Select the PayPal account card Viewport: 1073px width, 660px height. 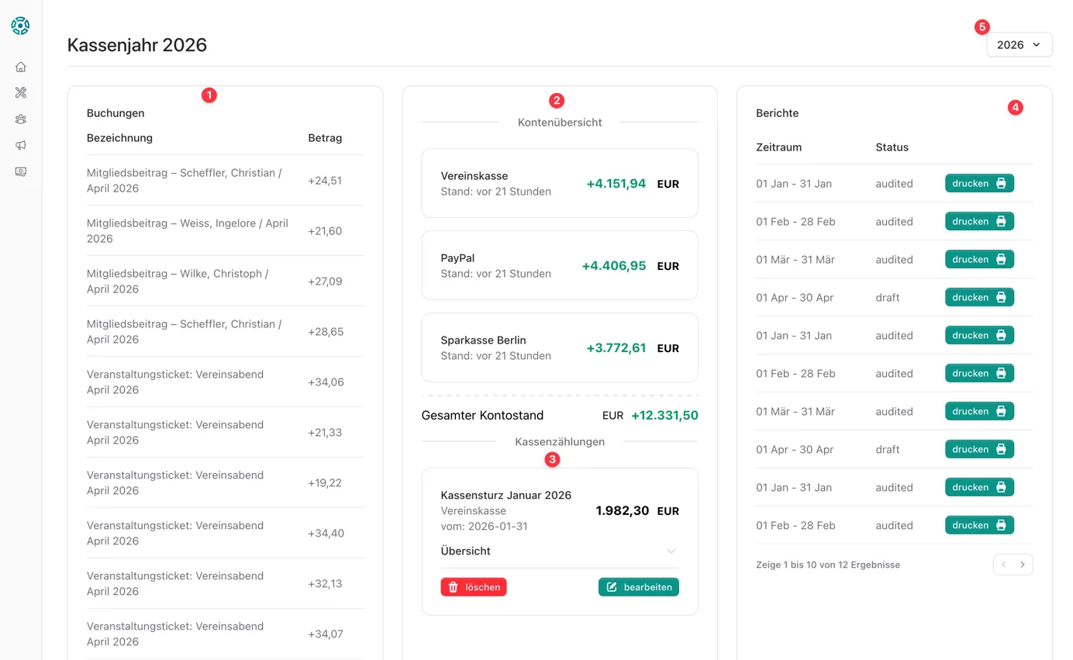[560, 265]
